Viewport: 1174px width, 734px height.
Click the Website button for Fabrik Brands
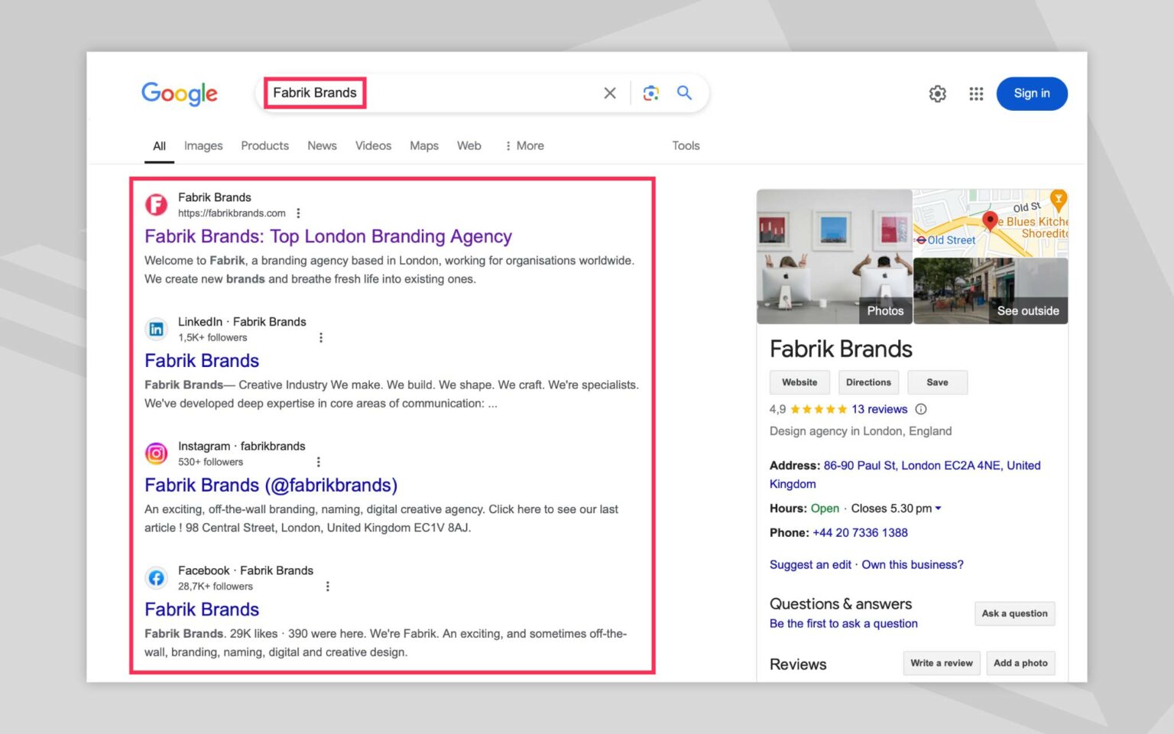(x=799, y=382)
